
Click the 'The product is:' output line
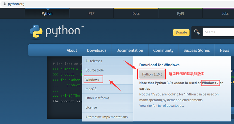pos(67,101)
